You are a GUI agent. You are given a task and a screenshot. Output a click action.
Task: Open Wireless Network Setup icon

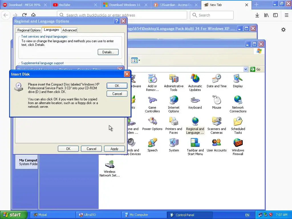[109, 168]
